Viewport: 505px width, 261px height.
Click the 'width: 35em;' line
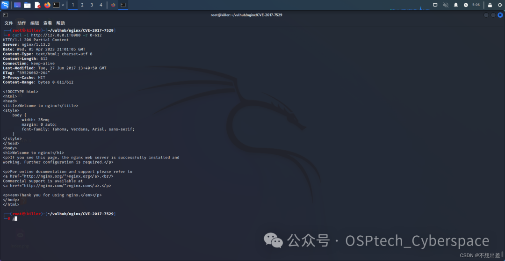pos(36,120)
